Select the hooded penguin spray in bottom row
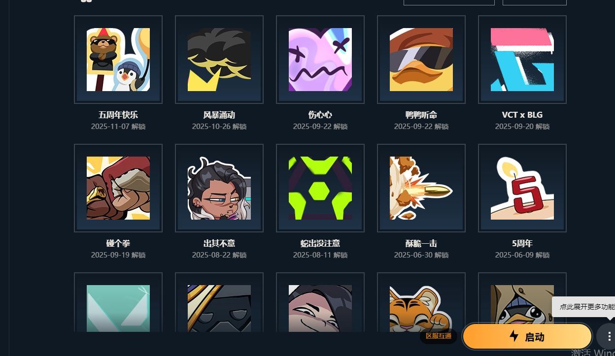Viewport: 615px width, 356px height. pyautogui.click(x=522, y=302)
